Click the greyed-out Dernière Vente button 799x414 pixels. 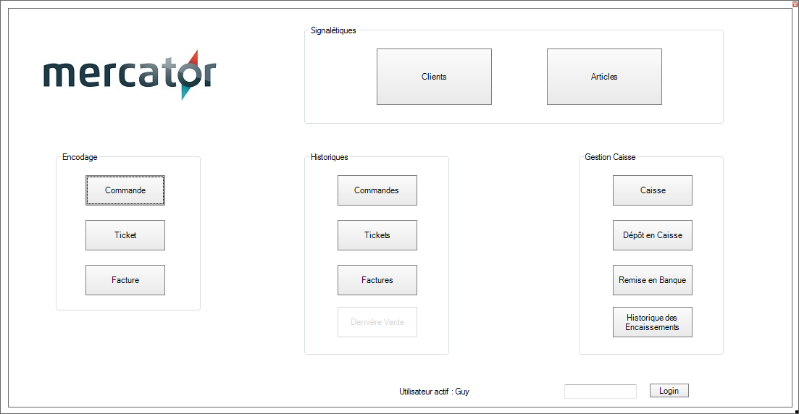coord(377,322)
